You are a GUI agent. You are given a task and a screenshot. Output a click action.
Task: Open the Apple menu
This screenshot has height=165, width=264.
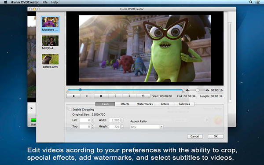tap(6, 2)
